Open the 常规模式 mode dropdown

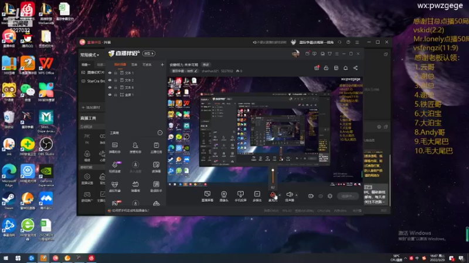pos(90,55)
